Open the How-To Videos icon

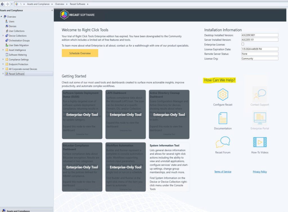pyautogui.click(x=260, y=142)
